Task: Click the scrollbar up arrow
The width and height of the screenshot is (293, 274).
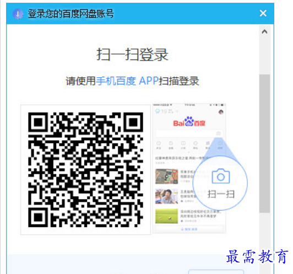Action: pyautogui.click(x=264, y=31)
